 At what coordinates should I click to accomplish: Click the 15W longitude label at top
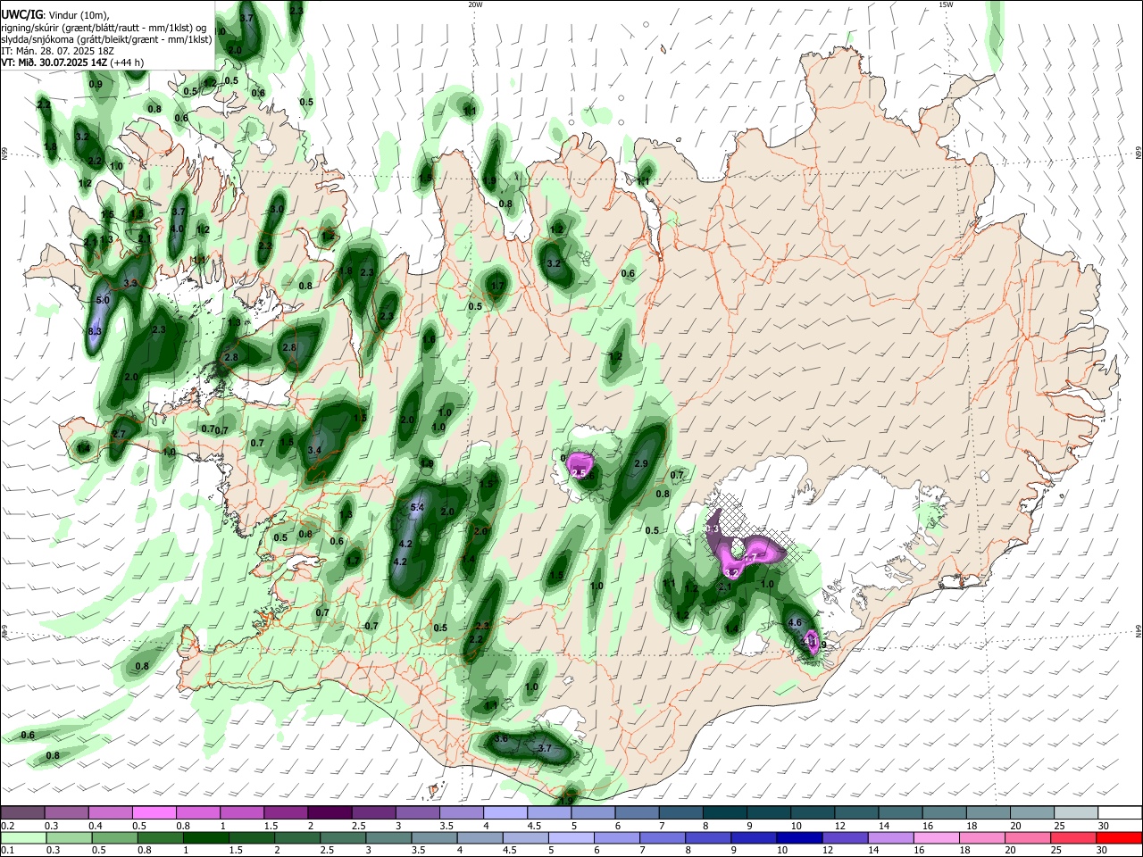click(946, 4)
